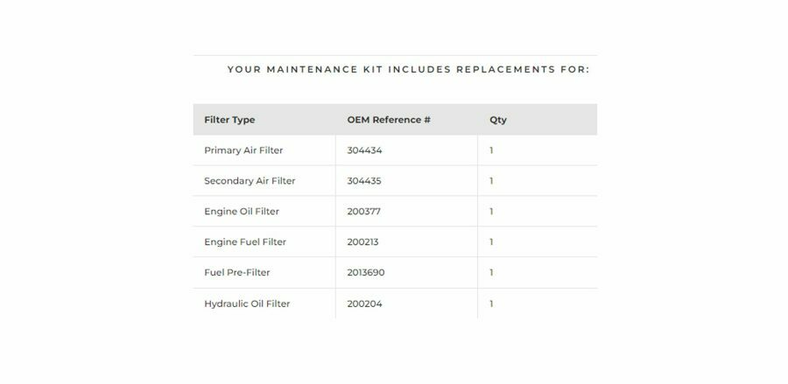Click OEM reference number 200204
The height and width of the screenshot is (384, 788).
[365, 304]
